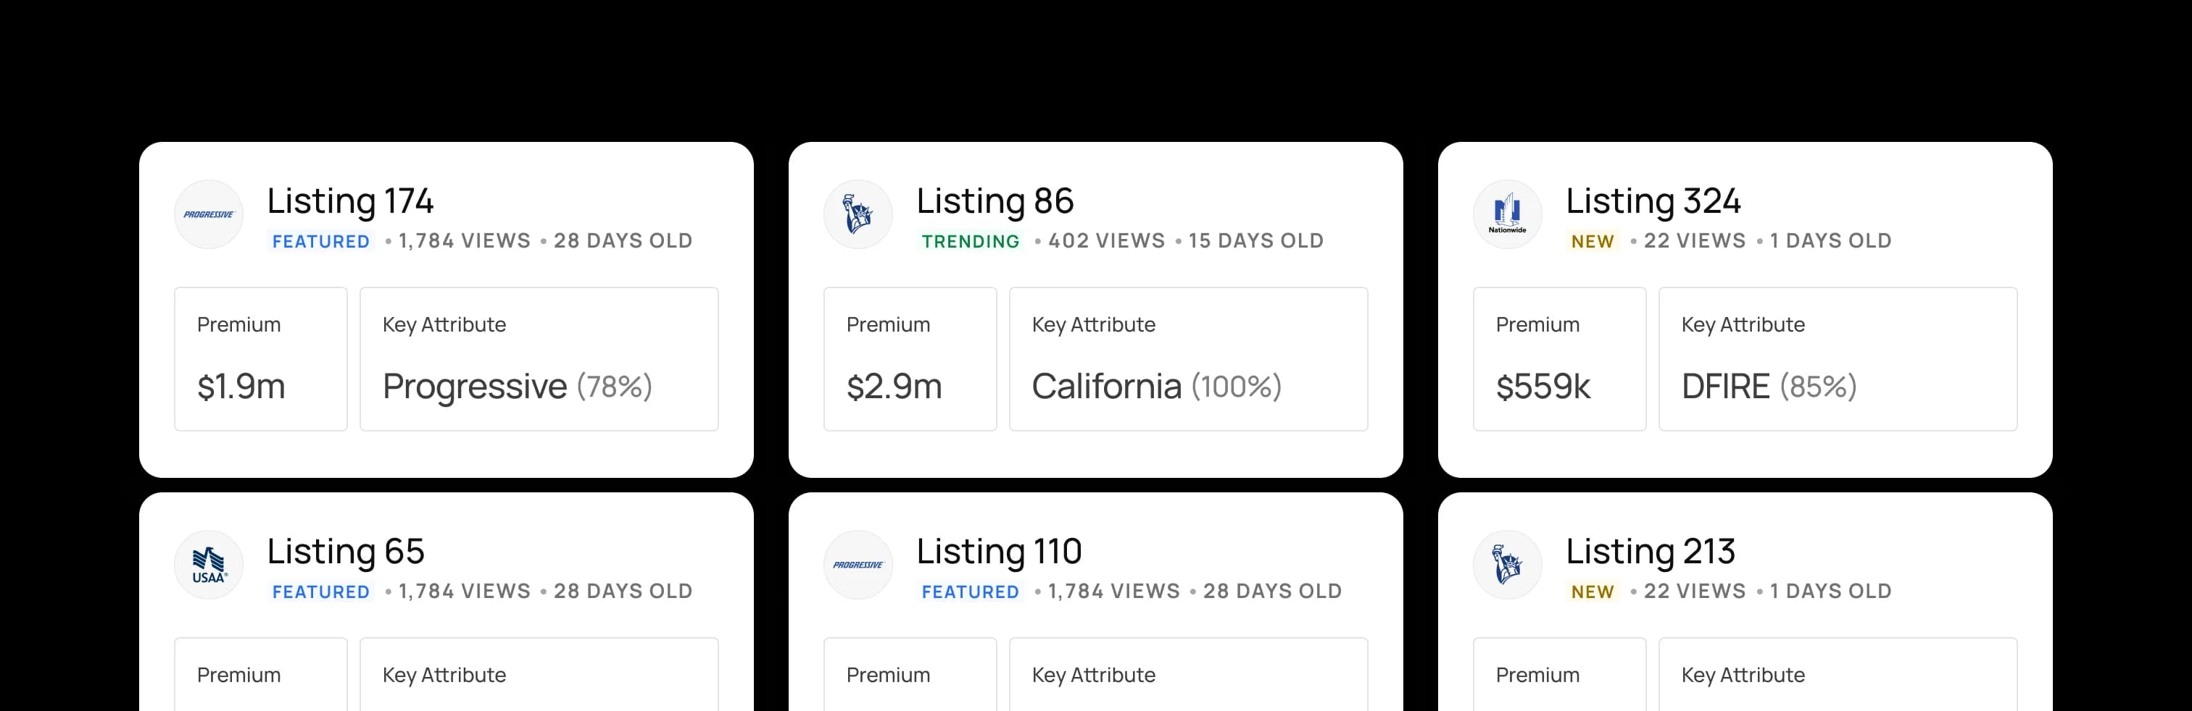Click the USAA logo on Listing 65
Screen dimensions: 2192x711
(x=209, y=565)
